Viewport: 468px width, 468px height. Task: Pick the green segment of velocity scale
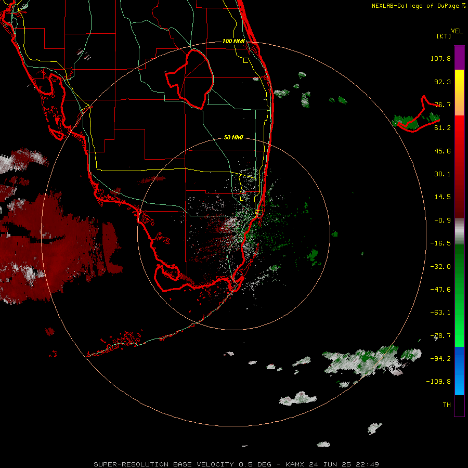tap(459, 295)
